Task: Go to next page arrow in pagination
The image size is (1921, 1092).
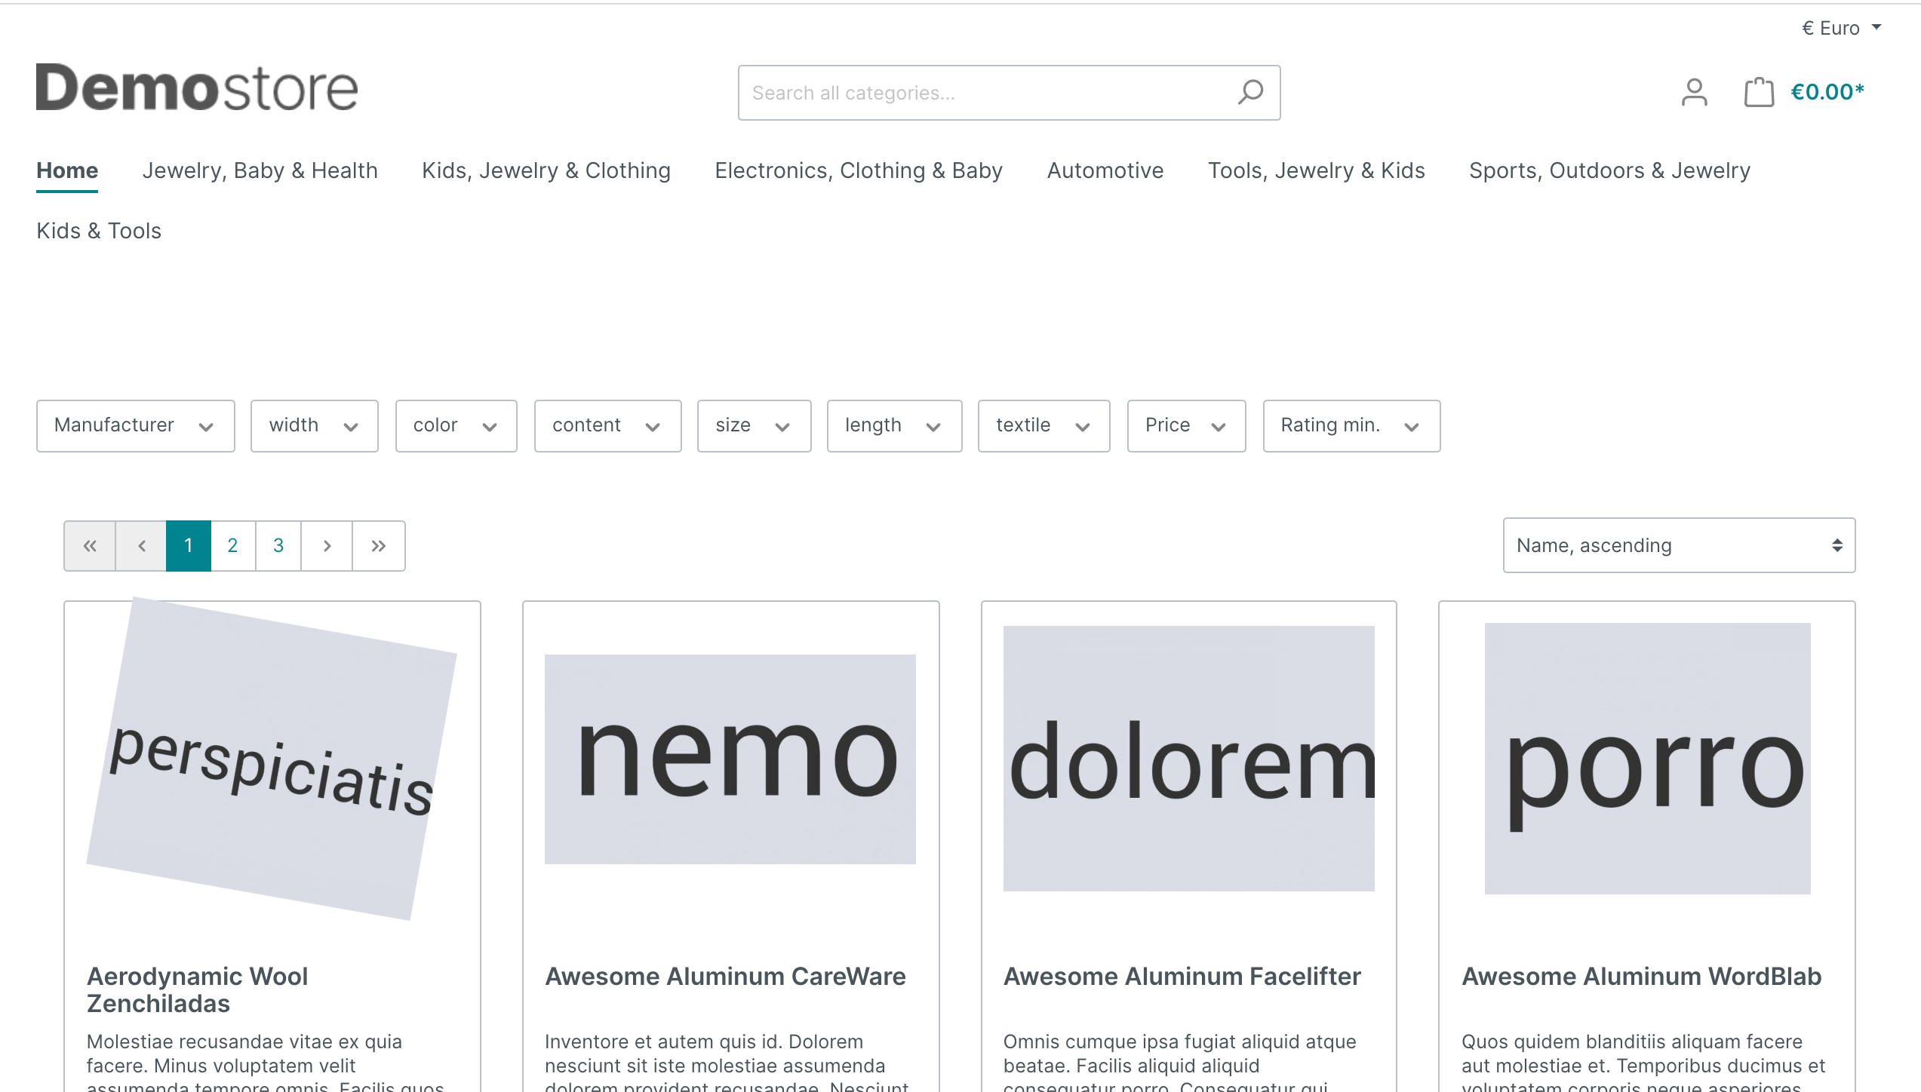Action: tap(327, 546)
